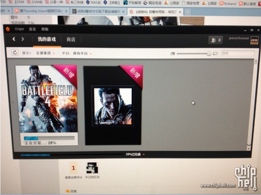
Task: Switch to the 我的游戏 tab
Action: (47, 39)
